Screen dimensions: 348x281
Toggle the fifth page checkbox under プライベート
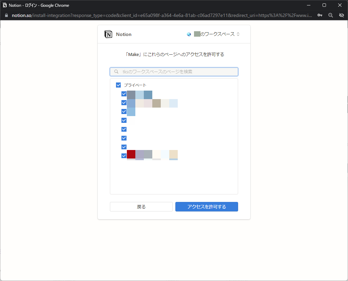click(x=124, y=129)
